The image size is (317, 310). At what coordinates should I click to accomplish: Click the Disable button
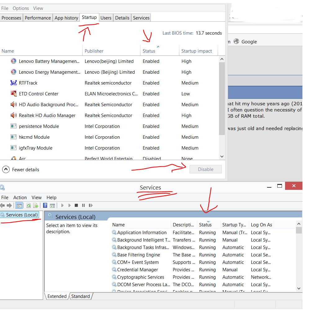(205, 169)
